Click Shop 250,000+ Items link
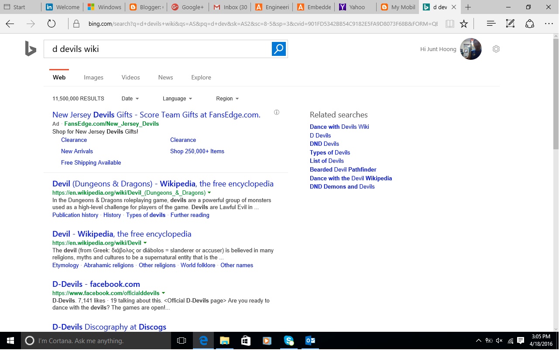The image size is (559, 351). point(197,151)
